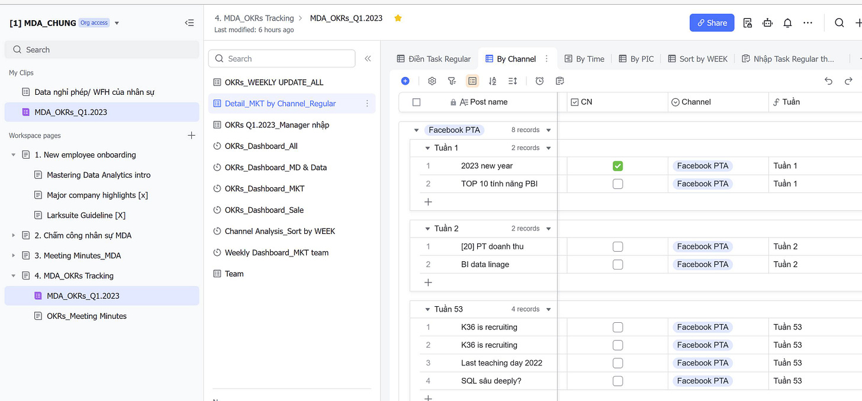Image resolution: width=862 pixels, height=401 pixels.
Task: Collapse the left sidebar panel
Action: coord(189,23)
